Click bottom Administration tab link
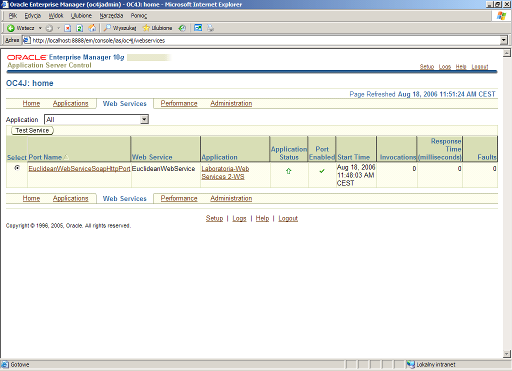The height and width of the screenshot is (371, 512). pyautogui.click(x=231, y=198)
